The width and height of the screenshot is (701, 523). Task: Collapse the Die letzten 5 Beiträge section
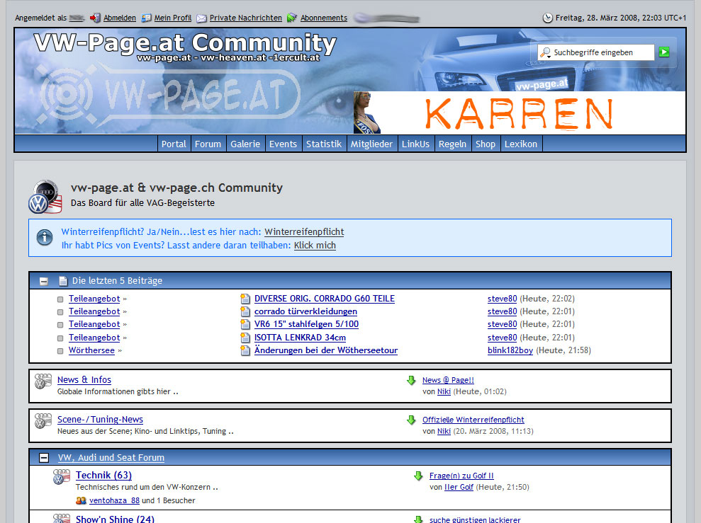[x=44, y=281]
